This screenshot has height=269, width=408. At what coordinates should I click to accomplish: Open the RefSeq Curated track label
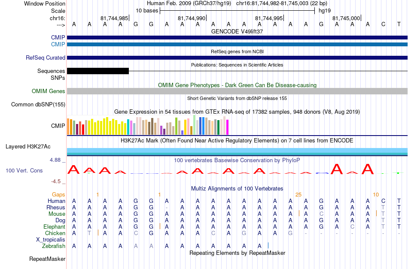(x=45, y=57)
